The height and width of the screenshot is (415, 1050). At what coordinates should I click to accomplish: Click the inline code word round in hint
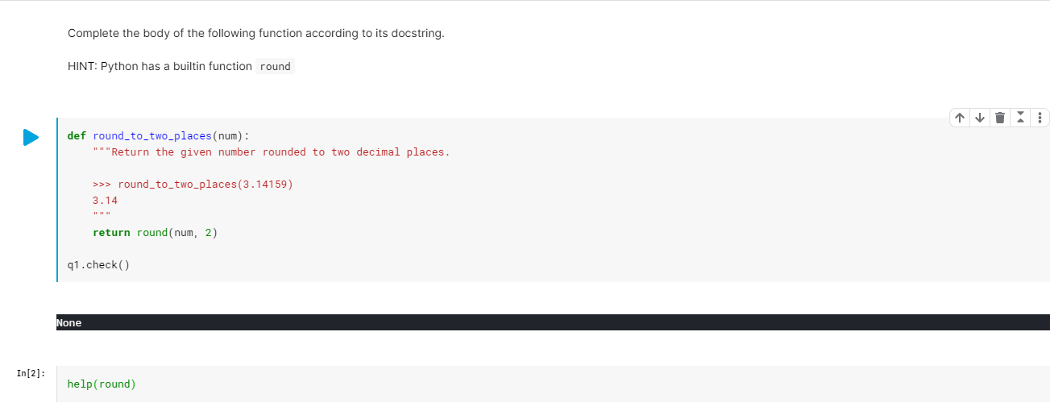tap(276, 67)
